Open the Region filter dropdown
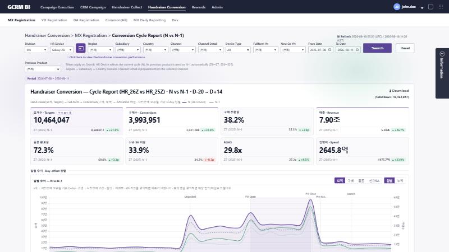Viewport: 449px width, 252px height. 100,50
